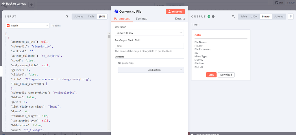Download the File.csv binary
The height and width of the screenshot is (135, 296).
coord(226,75)
